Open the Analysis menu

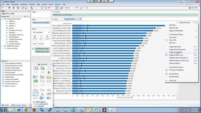click(x=32, y=4)
